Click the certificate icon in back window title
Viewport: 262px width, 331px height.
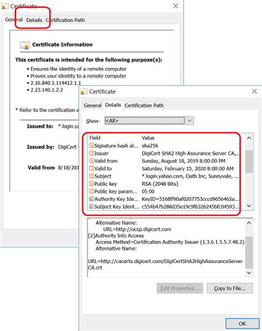tap(4, 7)
